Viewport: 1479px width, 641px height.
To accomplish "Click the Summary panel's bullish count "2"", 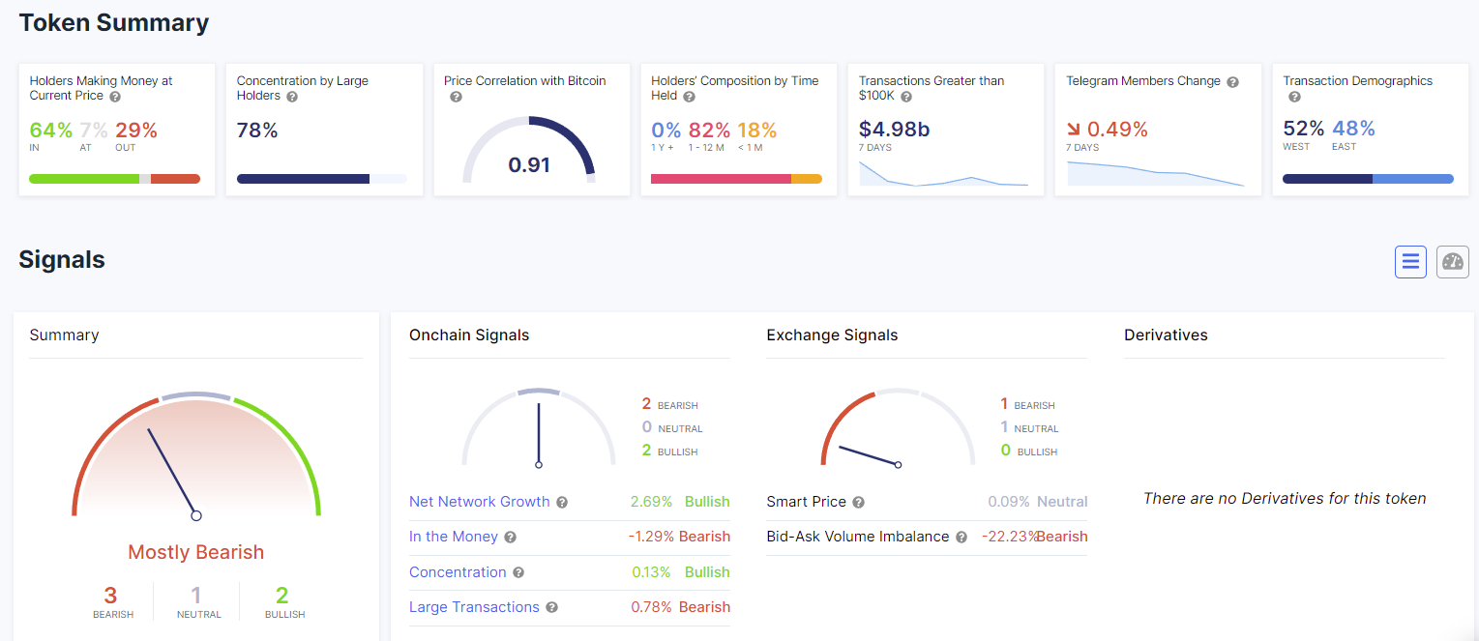I will click(282, 596).
